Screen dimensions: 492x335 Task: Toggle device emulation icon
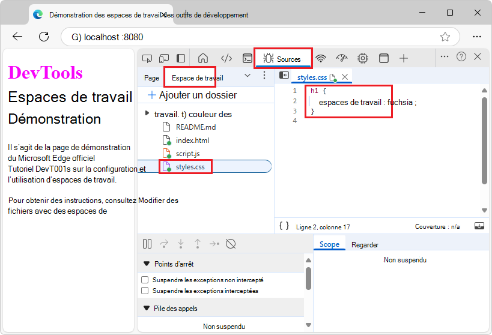point(164,58)
